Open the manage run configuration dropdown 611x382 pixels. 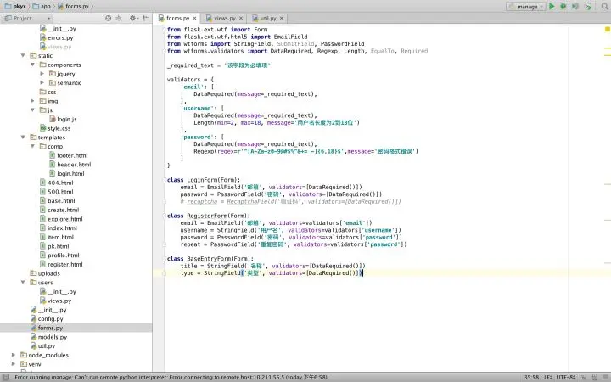[525, 7]
